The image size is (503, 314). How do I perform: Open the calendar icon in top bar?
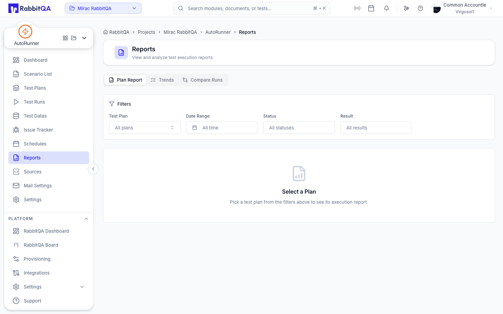371,8
